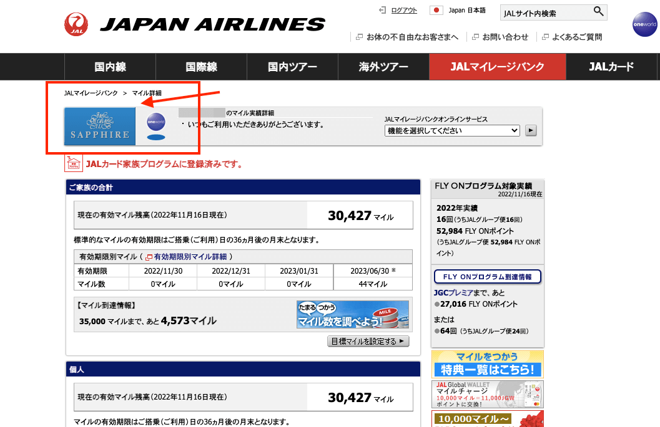Click the あと 4,573マイル text
Screen dimensions: 660x427
182,321
